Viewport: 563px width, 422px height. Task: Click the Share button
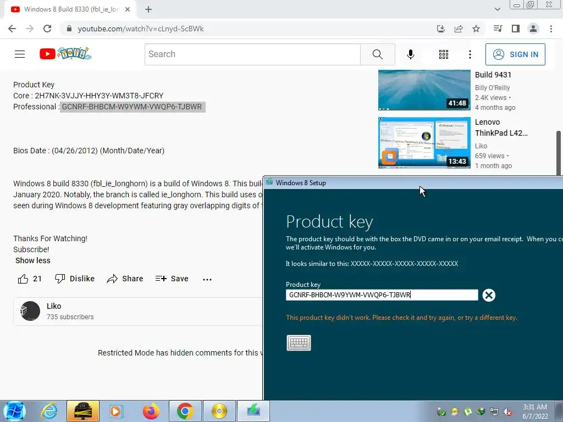[125, 279]
